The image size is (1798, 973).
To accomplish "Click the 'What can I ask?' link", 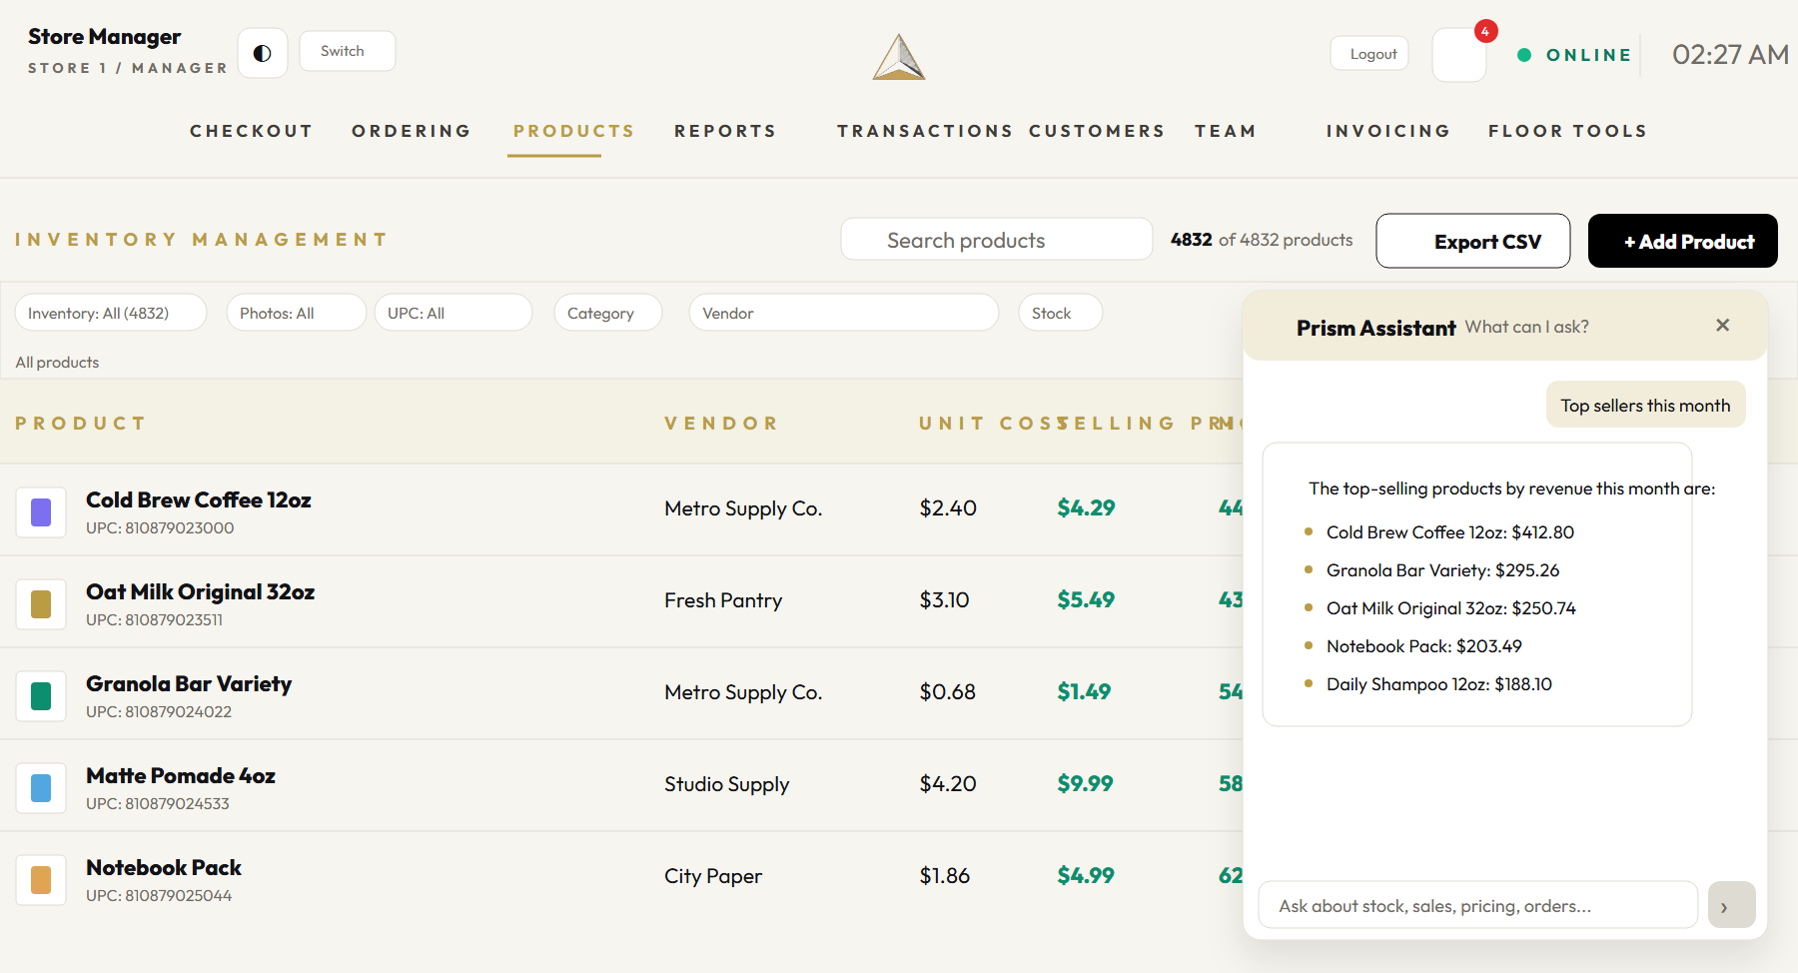I will [1526, 327].
